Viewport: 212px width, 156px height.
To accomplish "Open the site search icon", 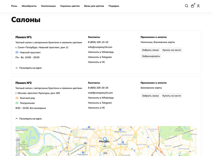I will (x=186, y=6).
